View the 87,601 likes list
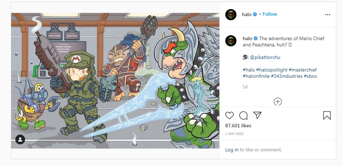This screenshot has height=166, width=343. pyautogui.click(x=238, y=126)
